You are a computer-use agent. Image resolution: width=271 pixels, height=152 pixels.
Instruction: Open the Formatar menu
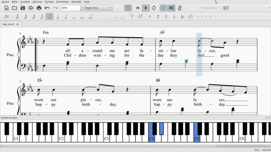(49, 2)
